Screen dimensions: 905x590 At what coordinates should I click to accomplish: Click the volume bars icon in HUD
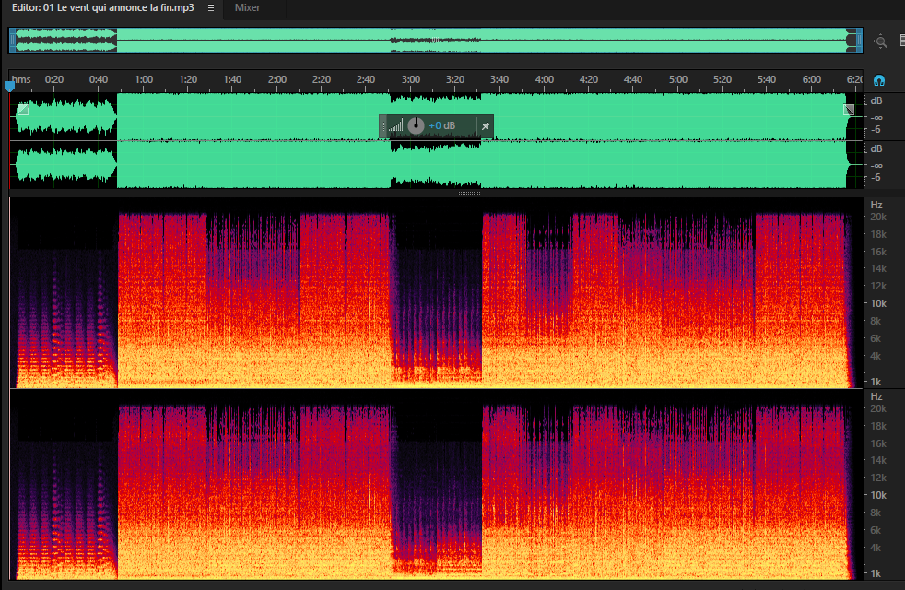coord(395,126)
